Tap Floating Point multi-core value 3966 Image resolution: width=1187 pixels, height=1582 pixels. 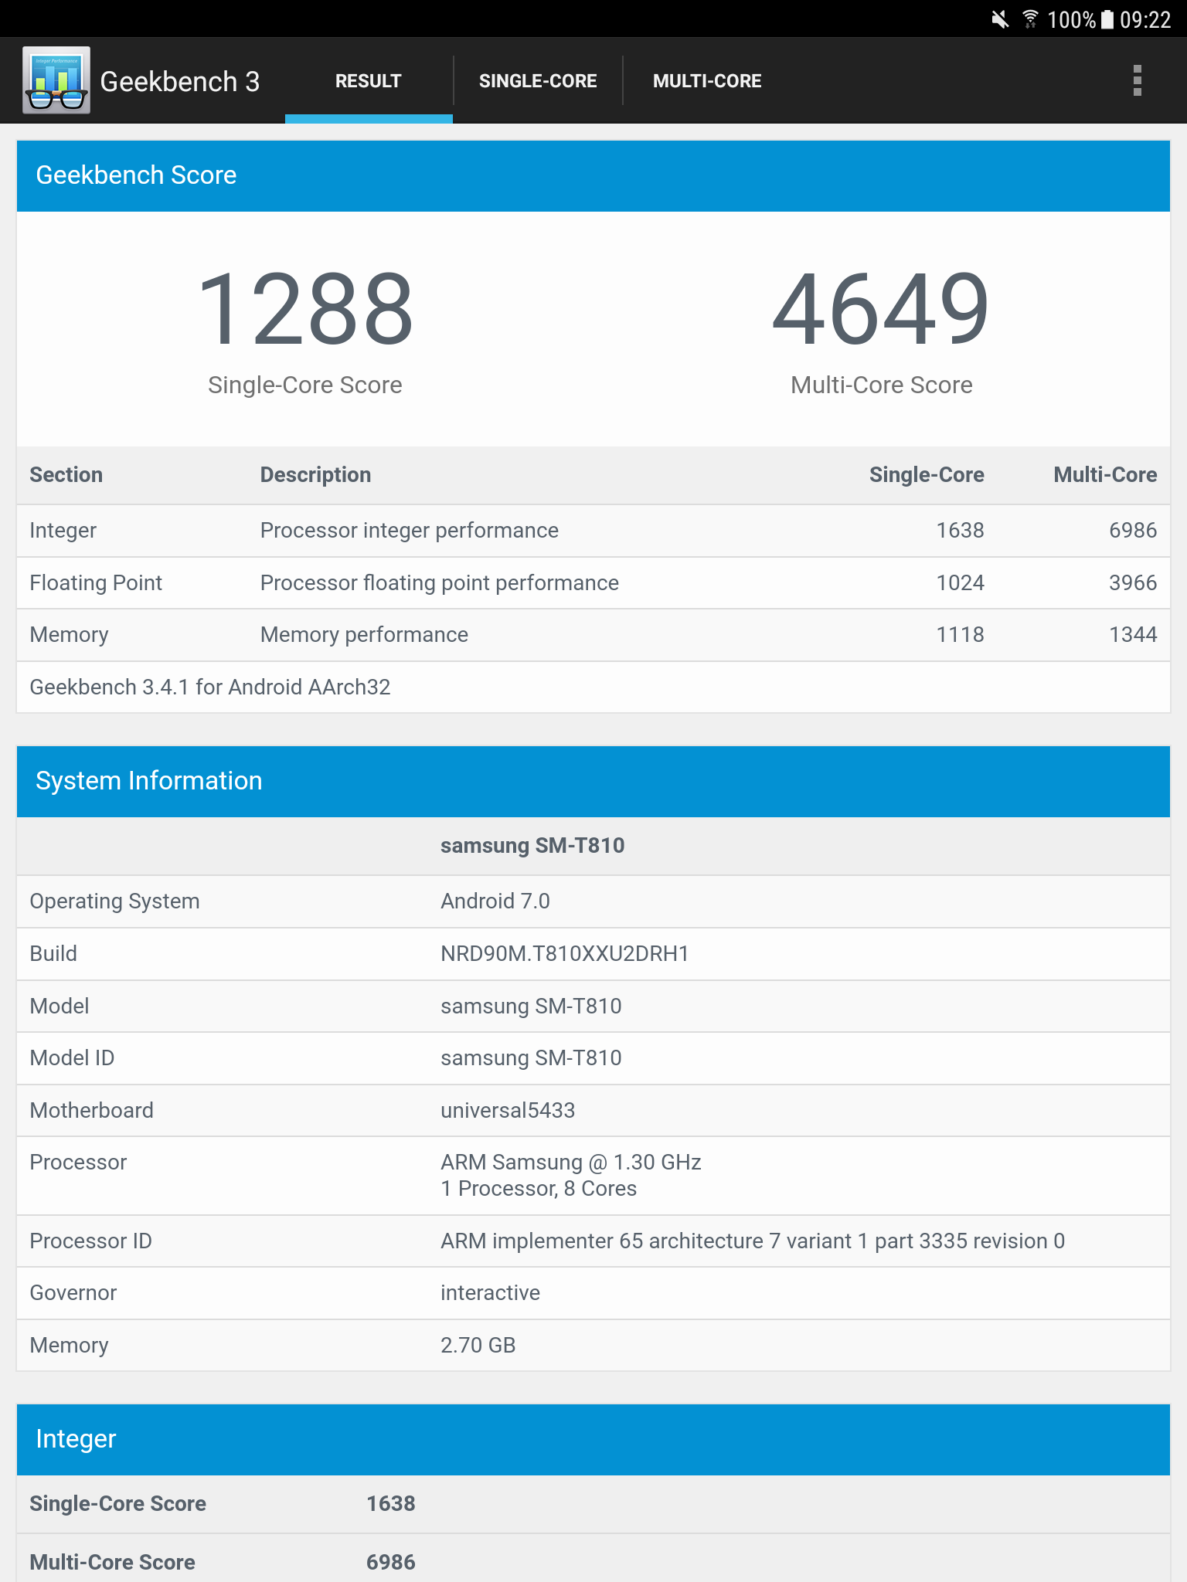pos(1133,583)
